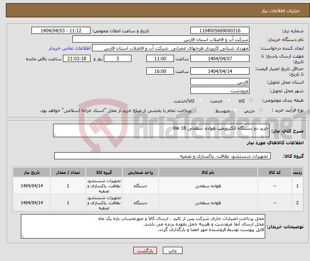Select the کالا radio button
The width and height of the screenshot is (310, 261).
pyautogui.click(x=251, y=100)
